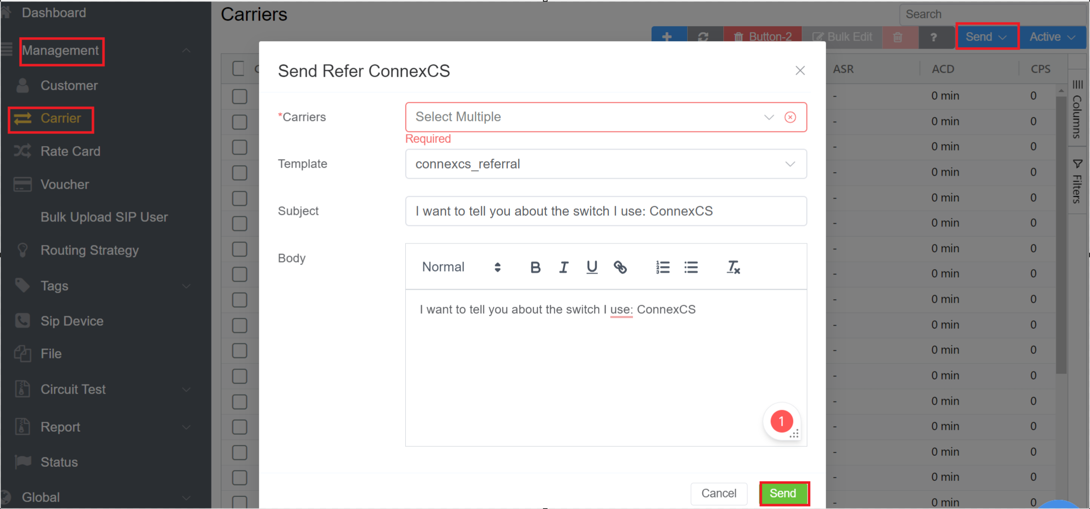Viewport: 1090px width, 509px height.
Task: Insert numbered list in Body editor
Action: [x=663, y=268]
